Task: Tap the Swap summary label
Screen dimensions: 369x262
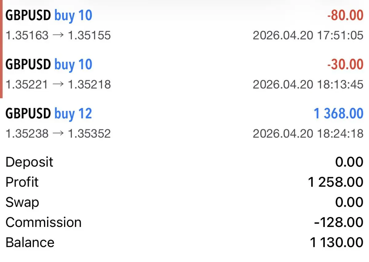Action: click(x=22, y=202)
